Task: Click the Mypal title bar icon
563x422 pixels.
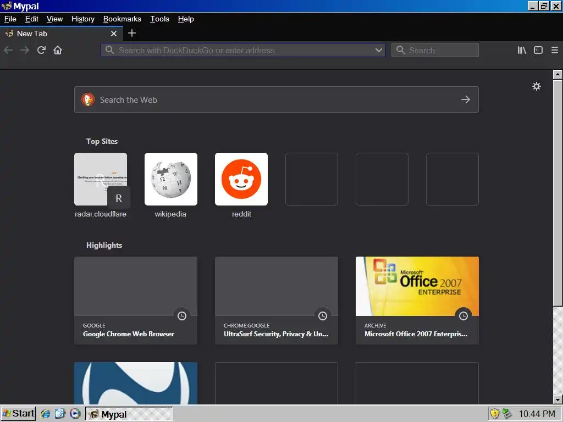Action: [x=7, y=6]
